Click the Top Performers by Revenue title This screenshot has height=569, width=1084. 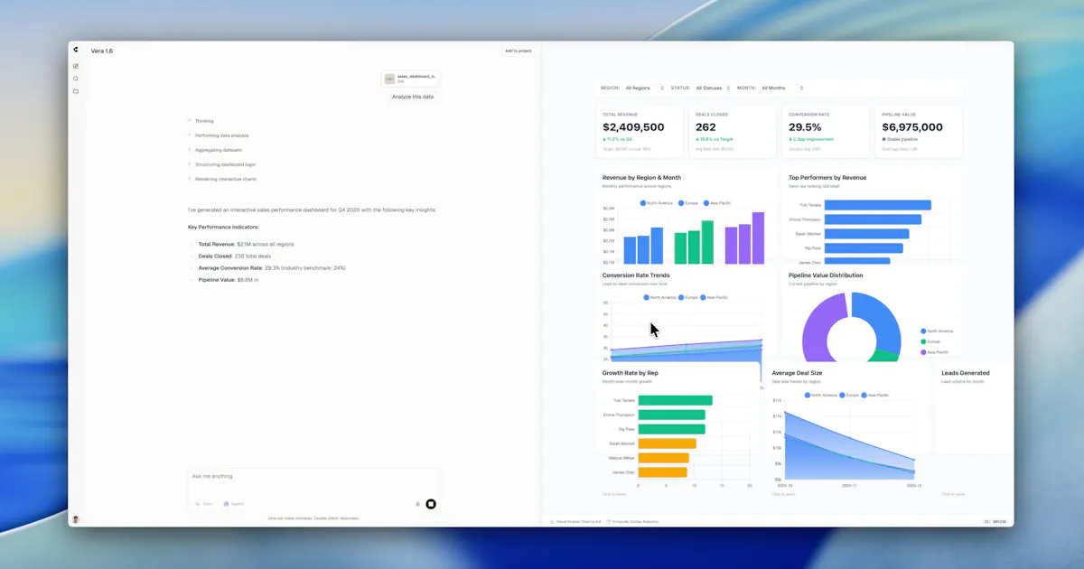(827, 178)
